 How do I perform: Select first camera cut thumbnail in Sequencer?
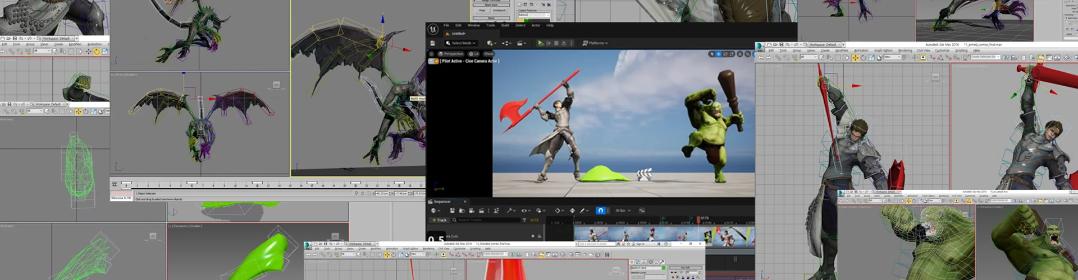click(x=591, y=233)
